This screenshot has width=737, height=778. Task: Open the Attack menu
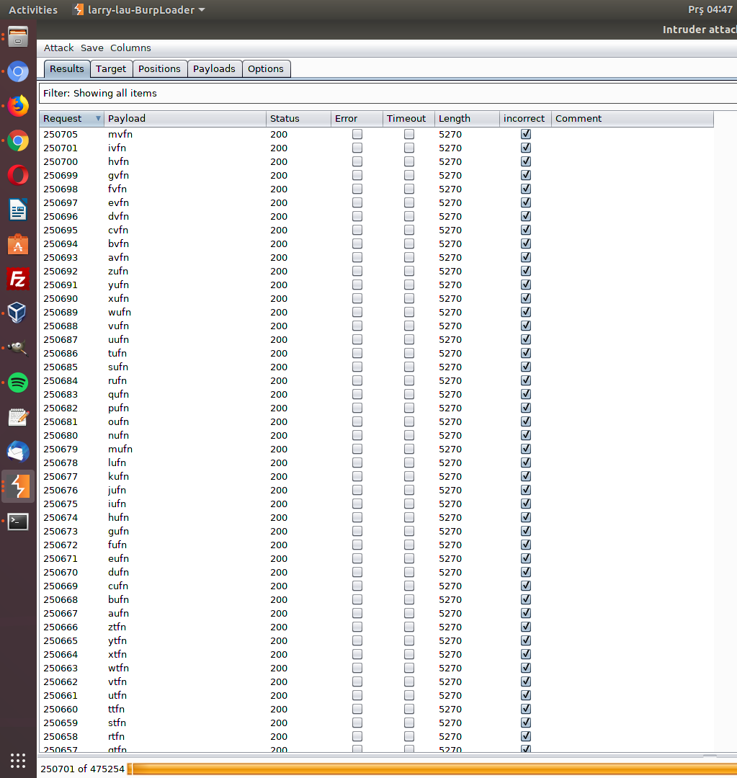point(58,48)
